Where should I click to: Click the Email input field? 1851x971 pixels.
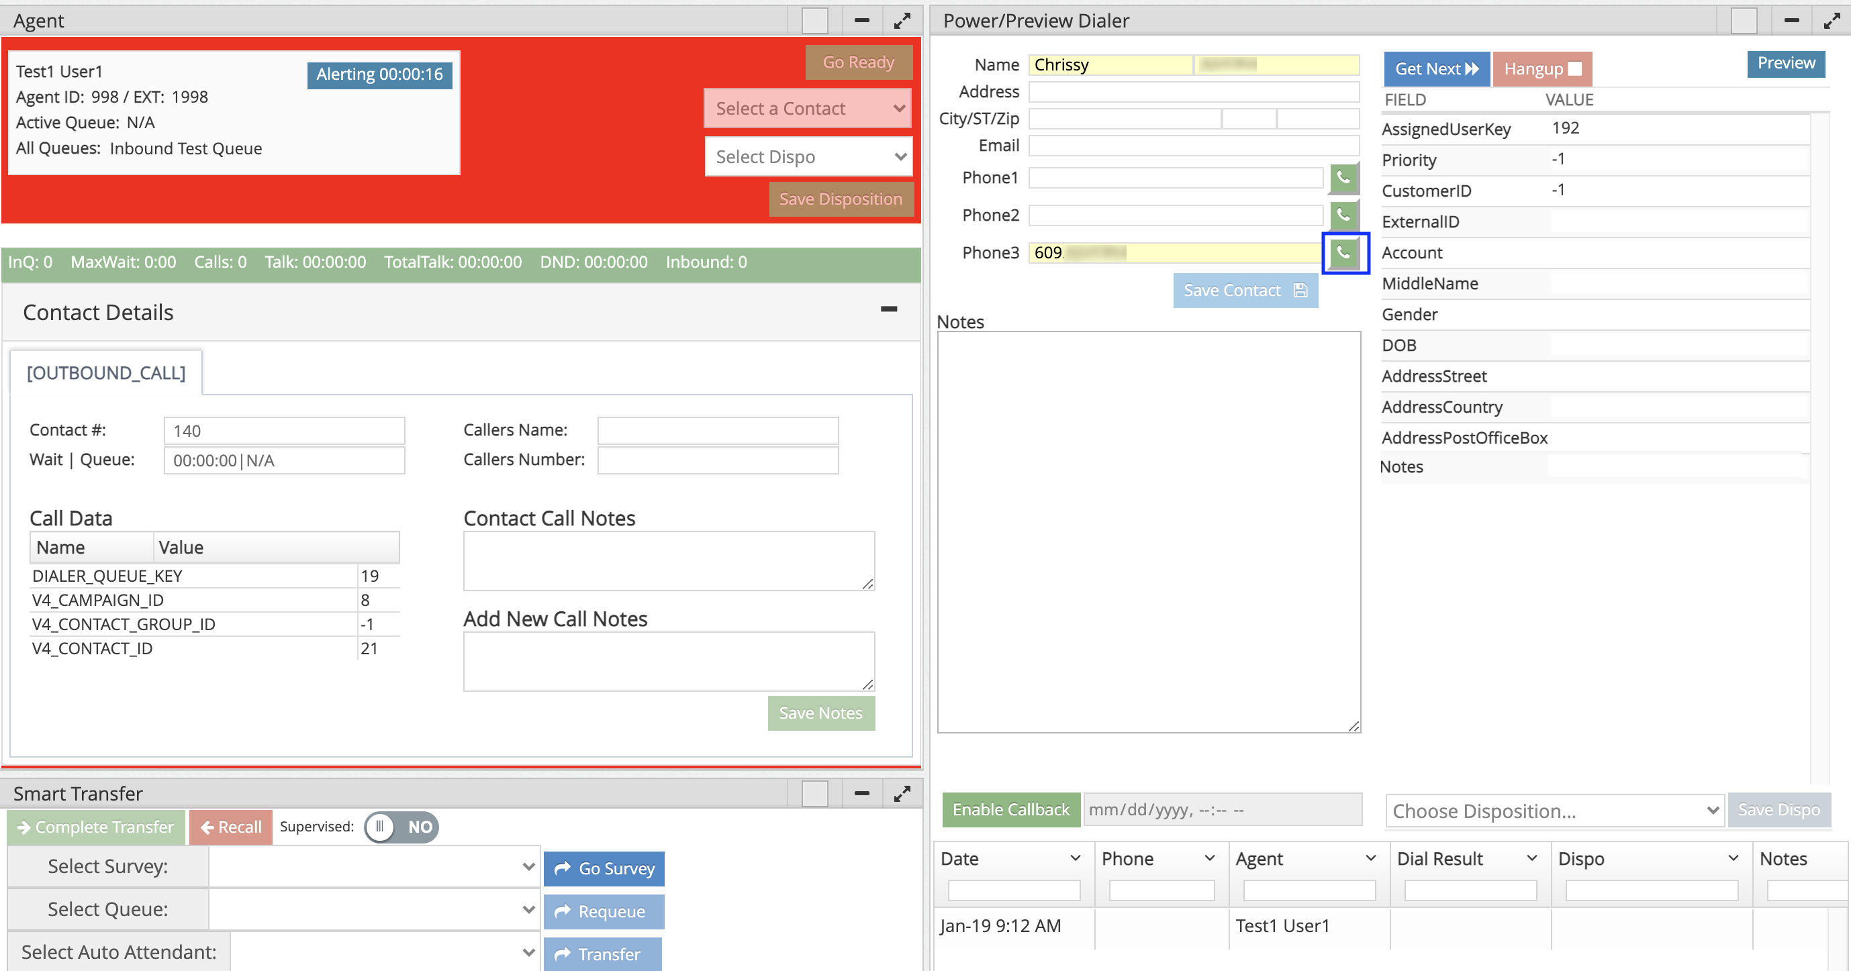point(1194,146)
